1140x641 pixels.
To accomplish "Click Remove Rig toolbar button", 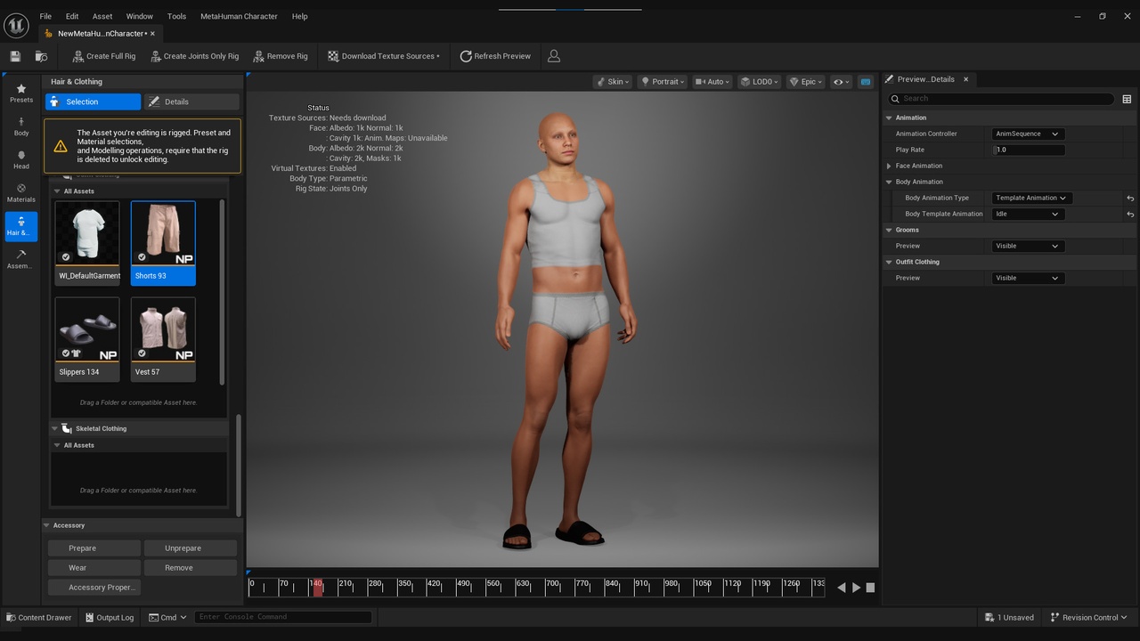I will (x=280, y=56).
